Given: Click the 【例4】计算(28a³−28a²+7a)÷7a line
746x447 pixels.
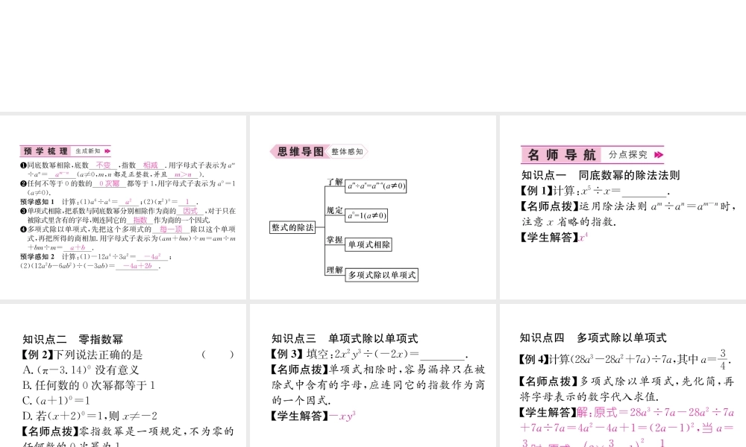Looking at the screenshot, I should coord(624,359).
